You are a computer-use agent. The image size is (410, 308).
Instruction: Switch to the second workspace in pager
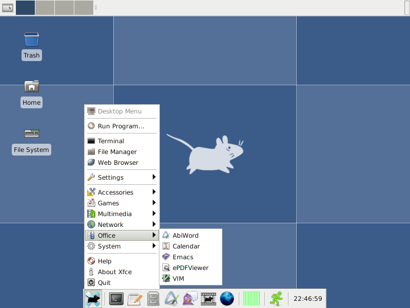(45, 8)
